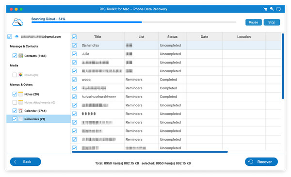Uncheck the Contacts (6165) checkbox

pyautogui.click(x=15, y=56)
